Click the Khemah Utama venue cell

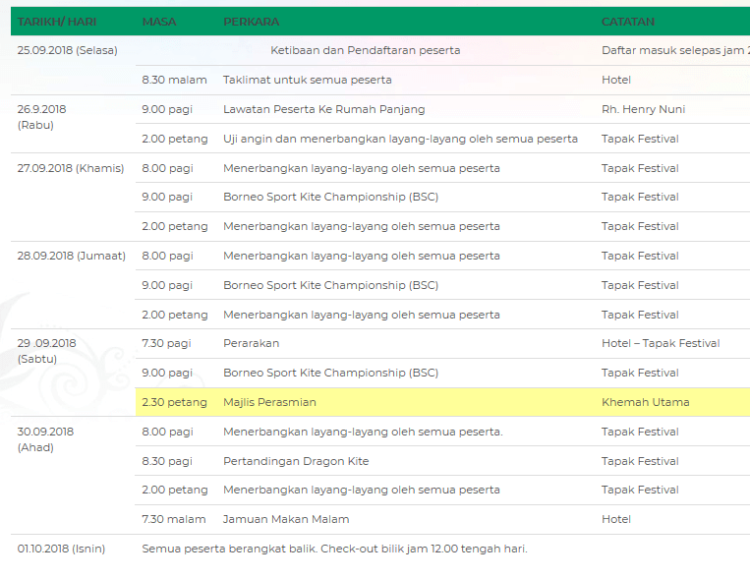point(645,402)
